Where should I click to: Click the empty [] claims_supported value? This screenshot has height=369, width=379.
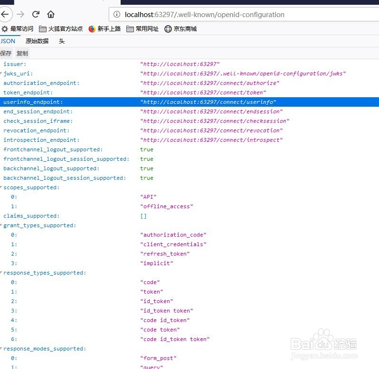[143, 216]
